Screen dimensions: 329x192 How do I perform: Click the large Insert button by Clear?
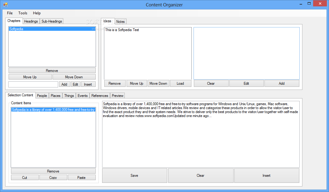267,176
